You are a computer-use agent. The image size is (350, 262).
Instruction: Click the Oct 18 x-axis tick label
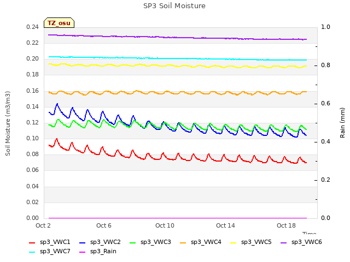[286, 225]
